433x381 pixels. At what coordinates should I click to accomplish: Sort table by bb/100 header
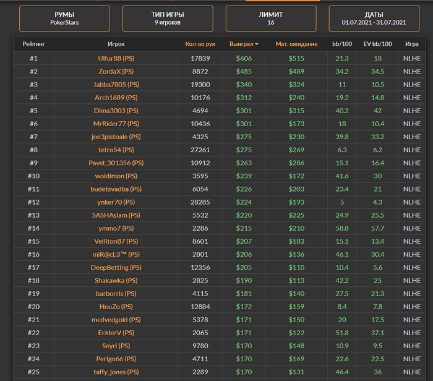(342, 45)
